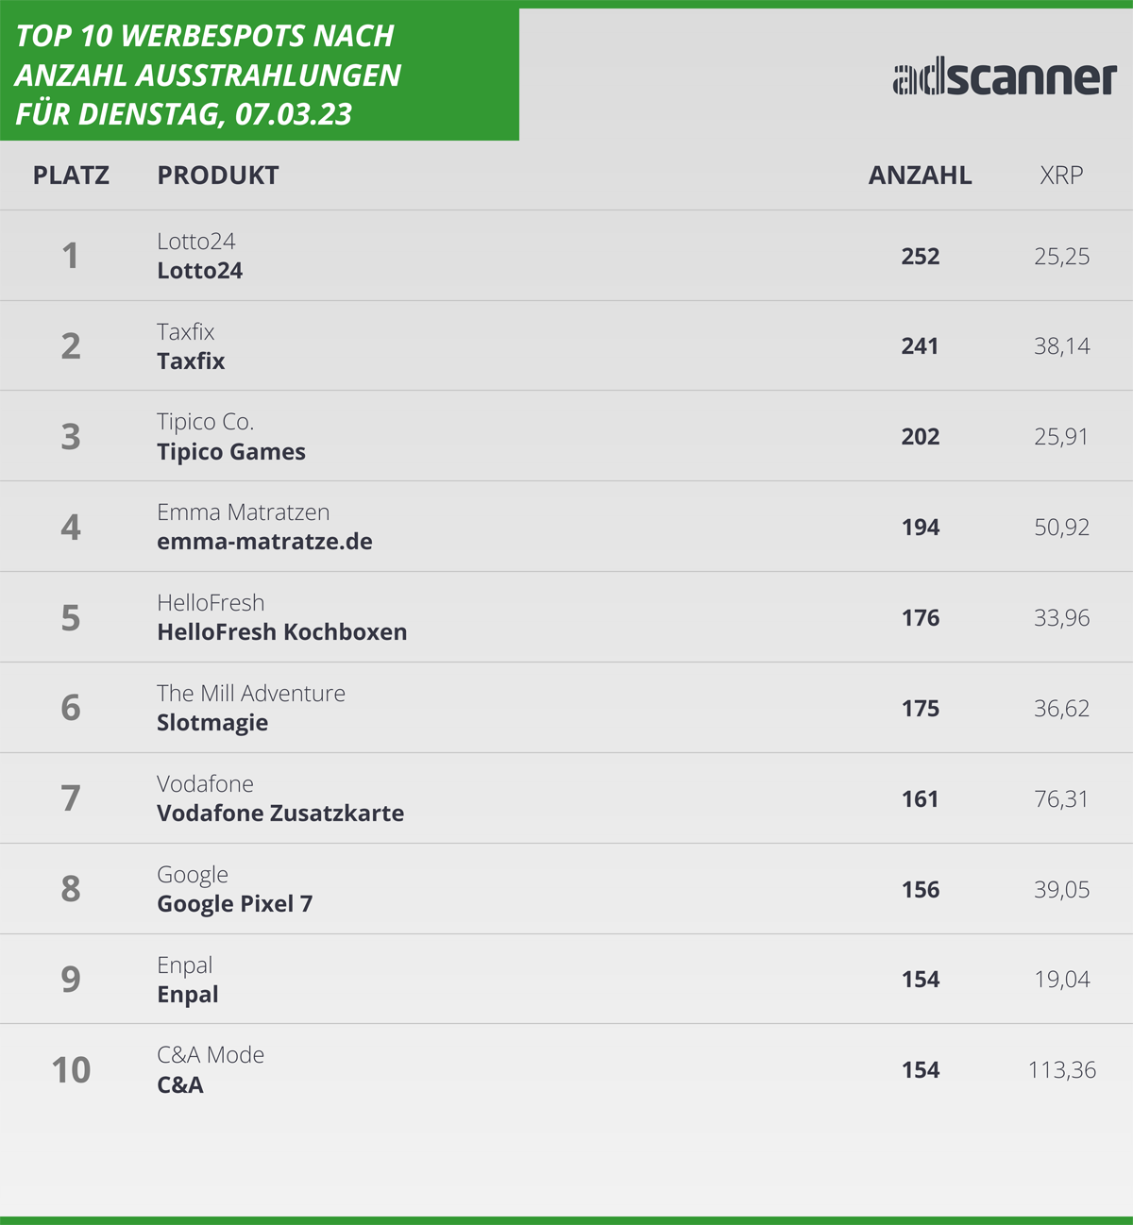Select the Tipico Games product name
The width and height of the screenshot is (1133, 1225).
231,452
